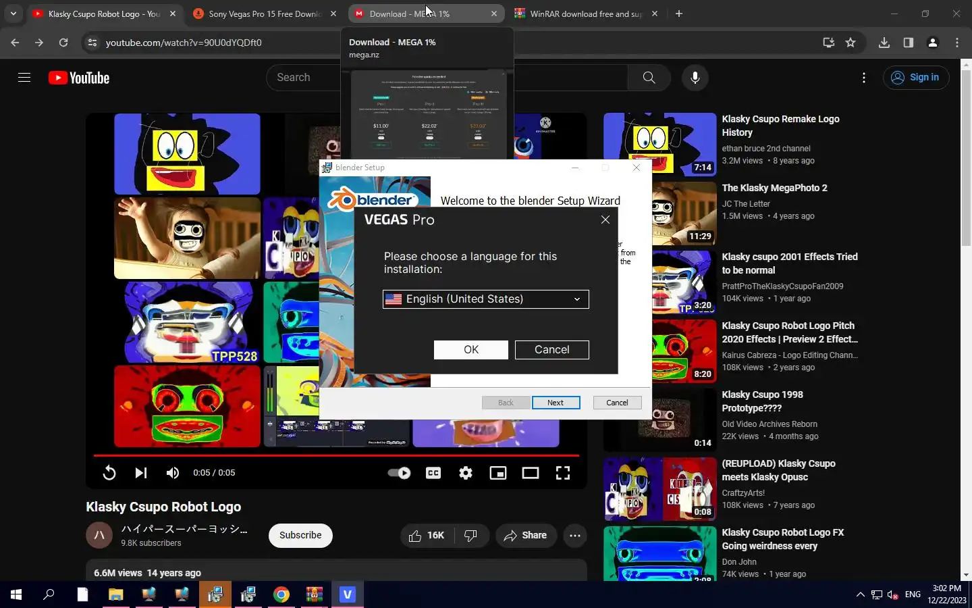
Task: Mute the video player volume
Action: [173, 473]
